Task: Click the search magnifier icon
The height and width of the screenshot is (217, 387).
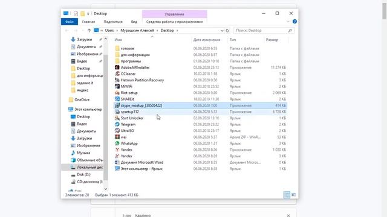Action: pos(290,31)
